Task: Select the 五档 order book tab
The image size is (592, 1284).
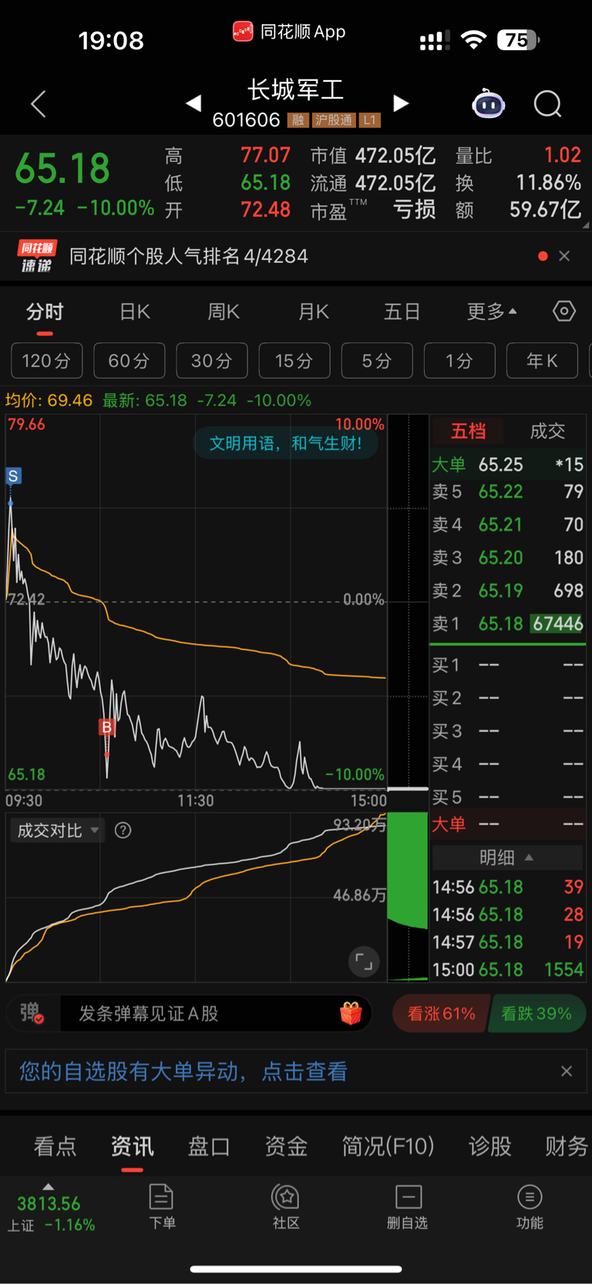Action: tap(468, 431)
